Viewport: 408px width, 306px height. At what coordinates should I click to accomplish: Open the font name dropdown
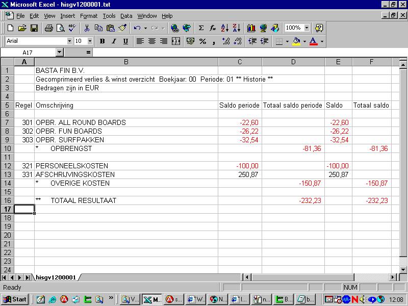tap(69, 41)
